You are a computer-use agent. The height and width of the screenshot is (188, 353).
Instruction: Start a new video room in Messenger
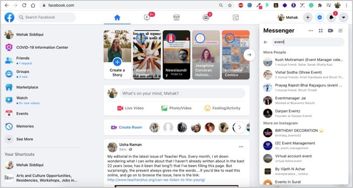coord(330,31)
